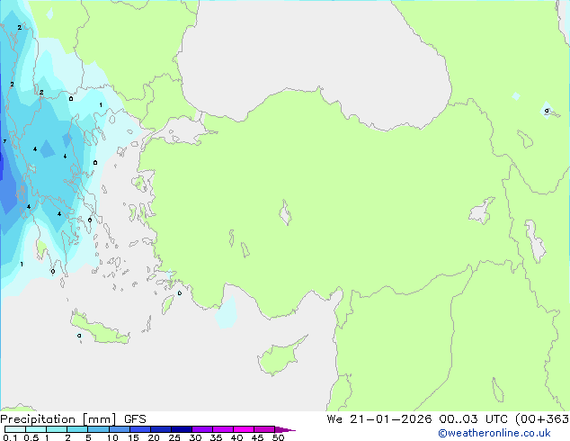The height and width of the screenshot is (441, 570).
Task: Click the "00..03 UTC" time range text
Action: 473,418
